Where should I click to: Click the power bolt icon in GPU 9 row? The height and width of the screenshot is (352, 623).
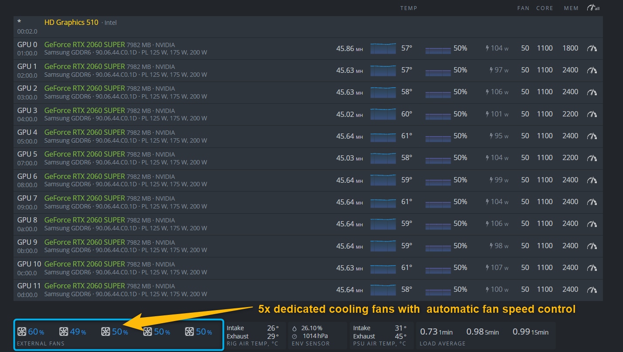(x=492, y=246)
